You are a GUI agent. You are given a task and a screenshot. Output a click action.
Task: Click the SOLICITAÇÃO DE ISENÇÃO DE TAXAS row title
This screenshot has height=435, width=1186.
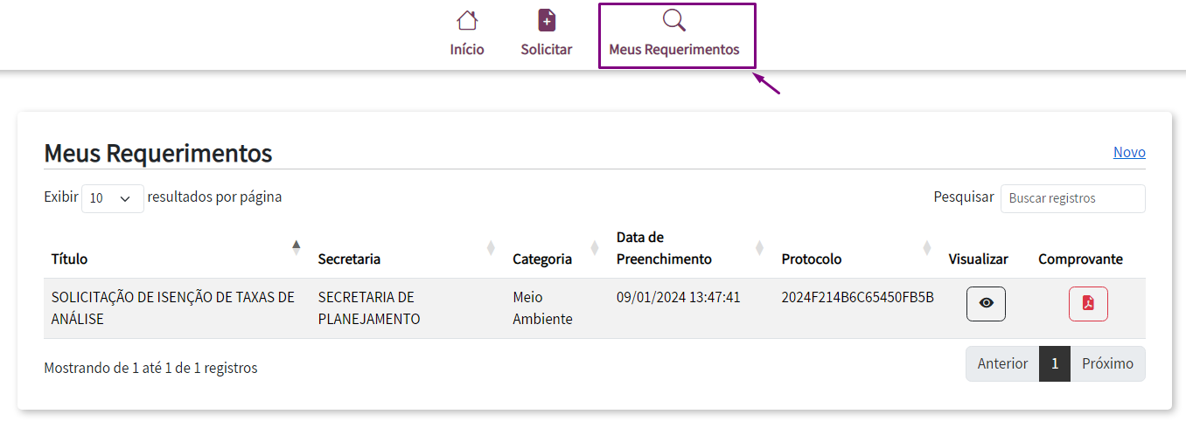[173, 307]
